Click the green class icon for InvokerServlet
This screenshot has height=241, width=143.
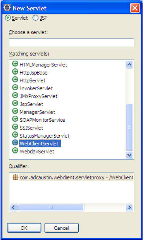coord(15,87)
